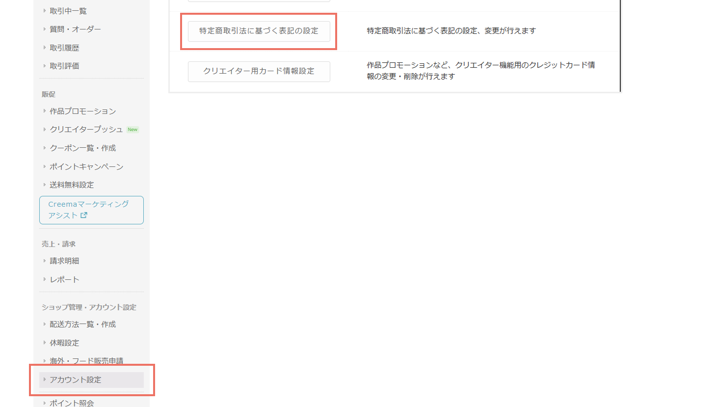Go to 配送方法一覧・作成 page
The width and height of the screenshot is (716, 407).
pyautogui.click(x=82, y=325)
